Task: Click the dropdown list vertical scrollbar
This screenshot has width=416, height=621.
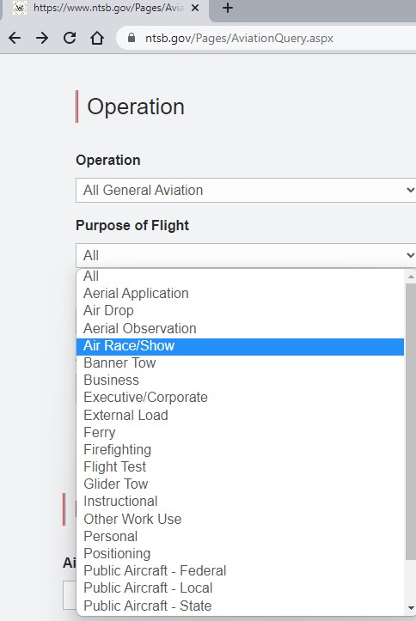Action: tap(411, 422)
